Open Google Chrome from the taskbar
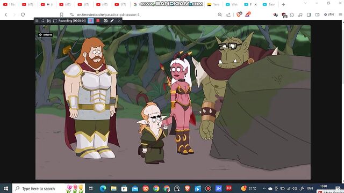The width and height of the screenshot is (344, 193). tap(156, 188)
